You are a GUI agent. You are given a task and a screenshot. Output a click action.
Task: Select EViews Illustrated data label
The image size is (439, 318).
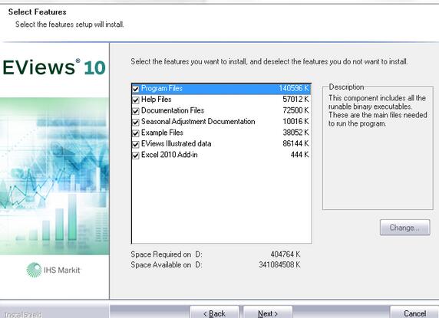coord(176,143)
